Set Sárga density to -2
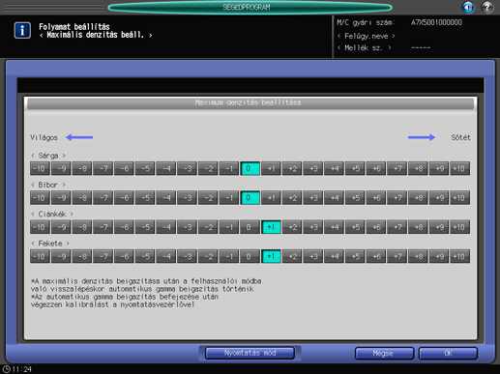 coord(208,168)
